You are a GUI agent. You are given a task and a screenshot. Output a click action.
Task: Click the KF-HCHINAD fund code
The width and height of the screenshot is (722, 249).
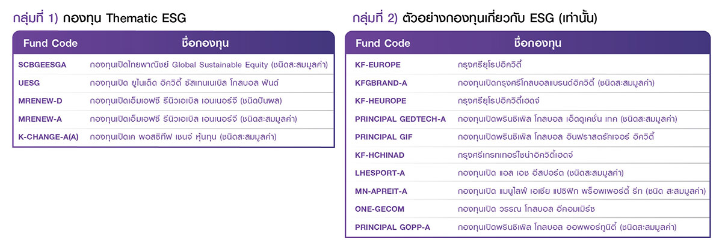380,155
